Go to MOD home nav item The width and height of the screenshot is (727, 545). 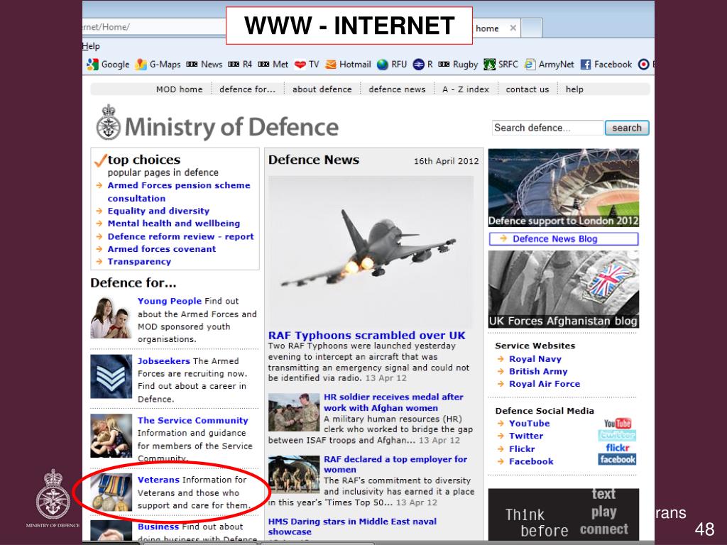[179, 89]
